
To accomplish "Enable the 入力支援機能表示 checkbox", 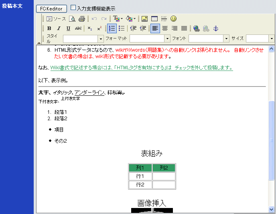I will pos(73,8).
